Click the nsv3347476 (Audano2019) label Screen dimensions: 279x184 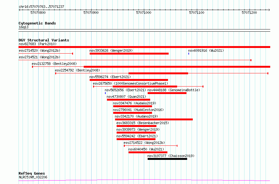(x=134, y=103)
